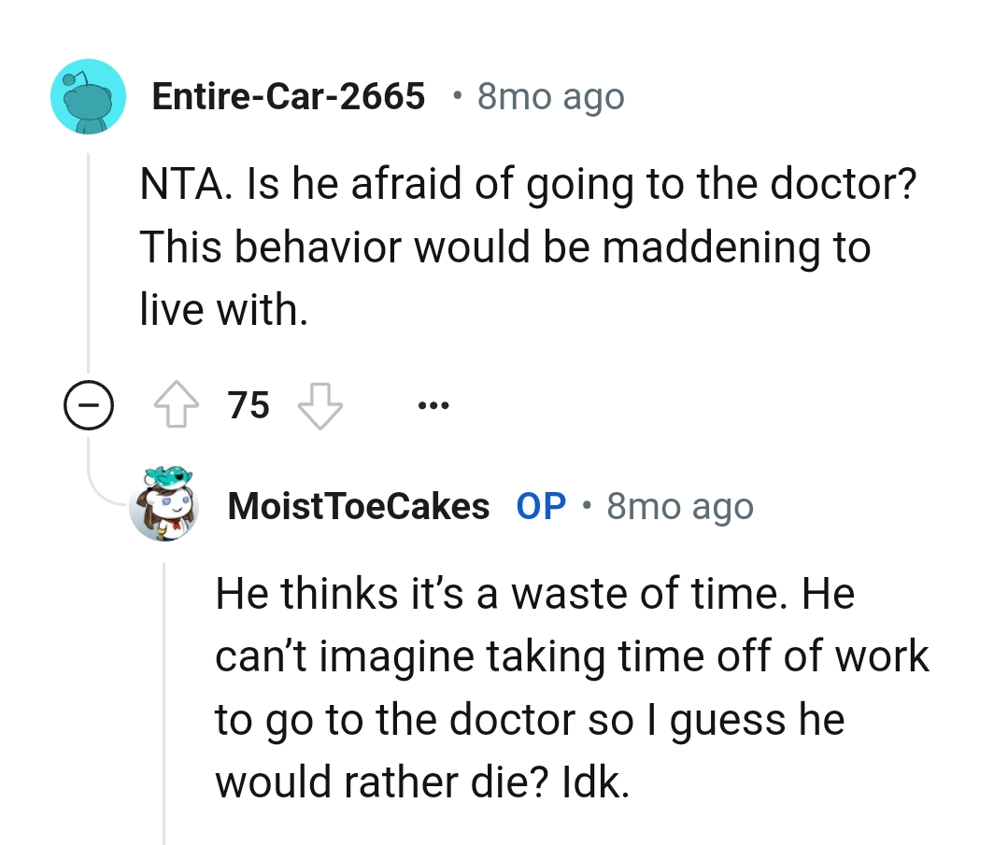Click the OP badge next to MoistToeCakes
This screenshot has width=1008, height=845.
[540, 505]
